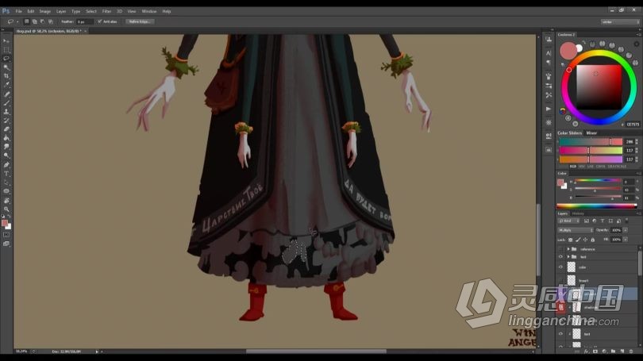Open Actions panel play icon
The image size is (643, 361).
549,109
